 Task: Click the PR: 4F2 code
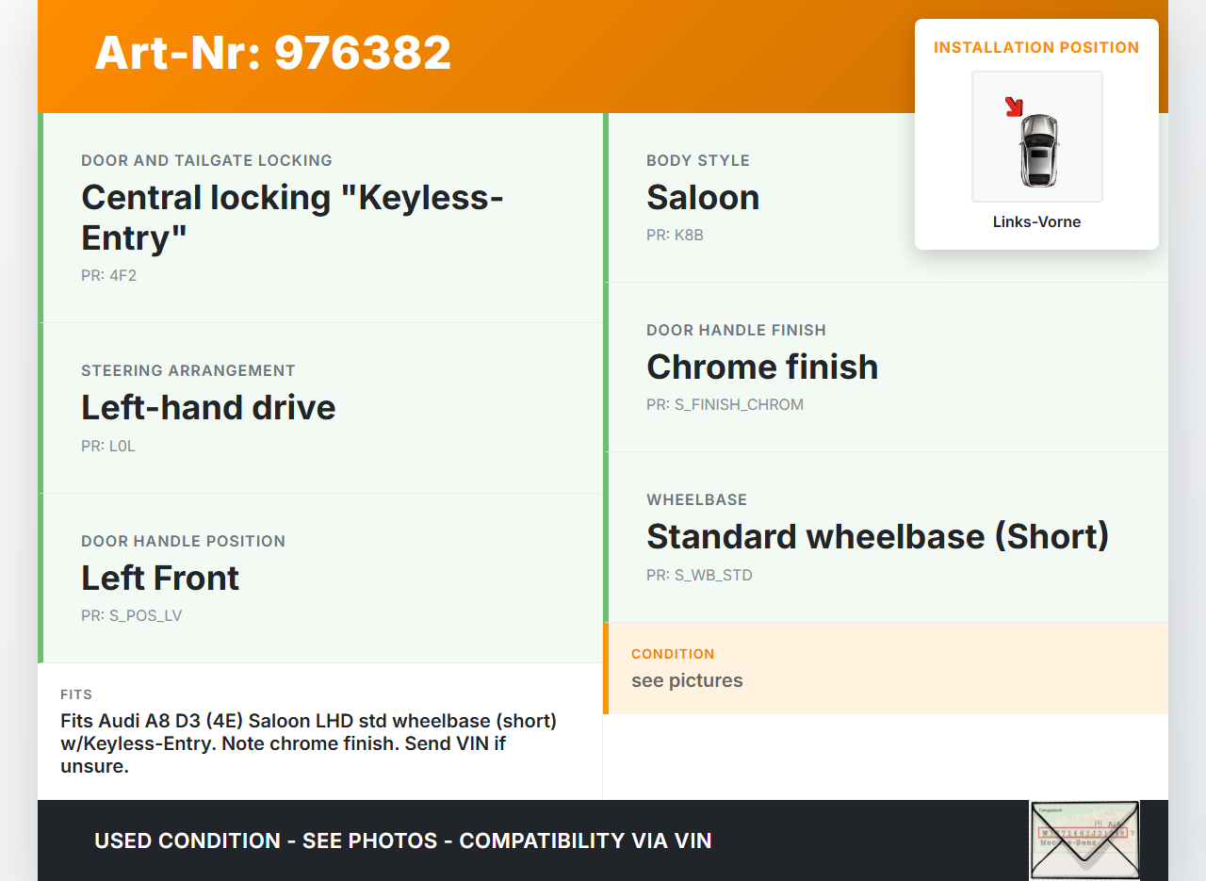pyautogui.click(x=108, y=276)
